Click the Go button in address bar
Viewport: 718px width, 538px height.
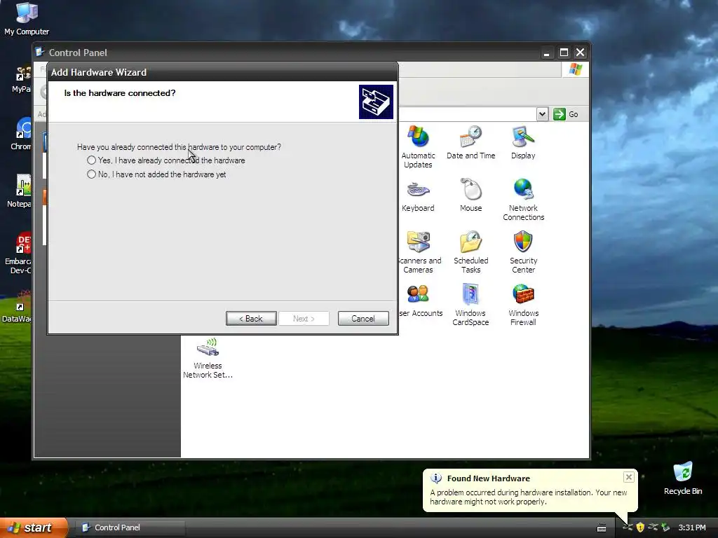[x=566, y=114]
